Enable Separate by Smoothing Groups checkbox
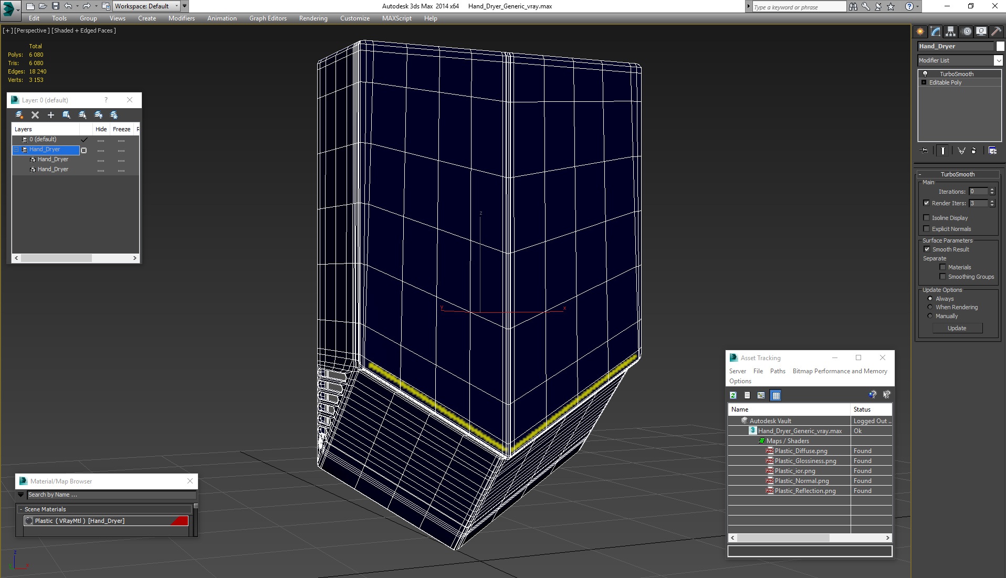 tap(943, 277)
